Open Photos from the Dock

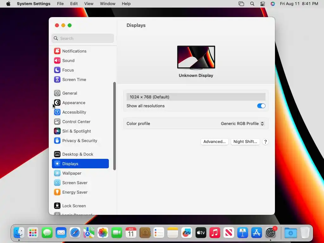click(x=103, y=233)
